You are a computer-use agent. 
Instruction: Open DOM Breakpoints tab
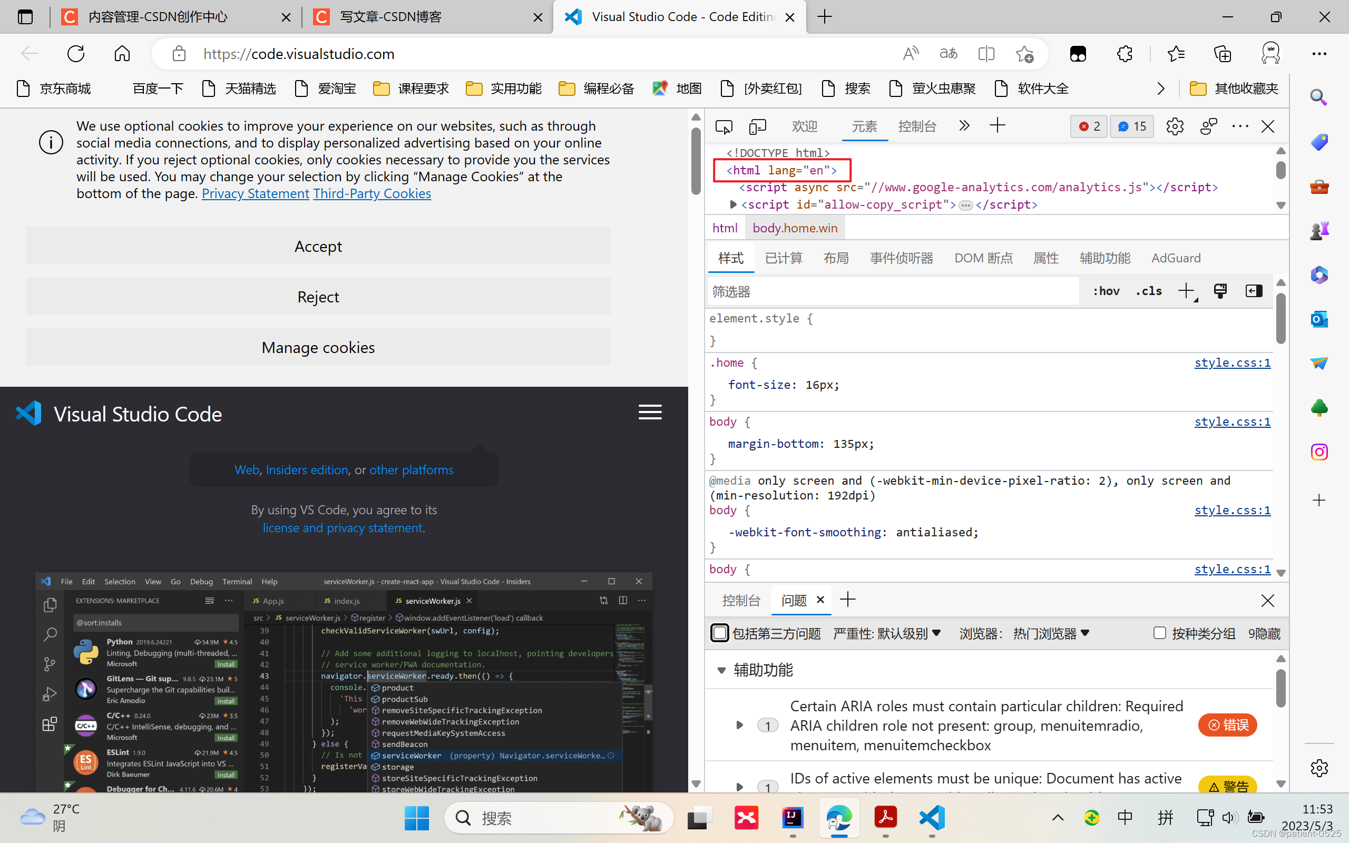(983, 258)
